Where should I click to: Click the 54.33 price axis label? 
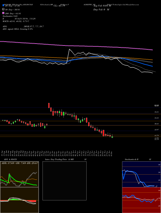pos(157,118)
